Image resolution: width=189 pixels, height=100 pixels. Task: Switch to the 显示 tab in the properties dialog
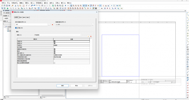[21, 17]
